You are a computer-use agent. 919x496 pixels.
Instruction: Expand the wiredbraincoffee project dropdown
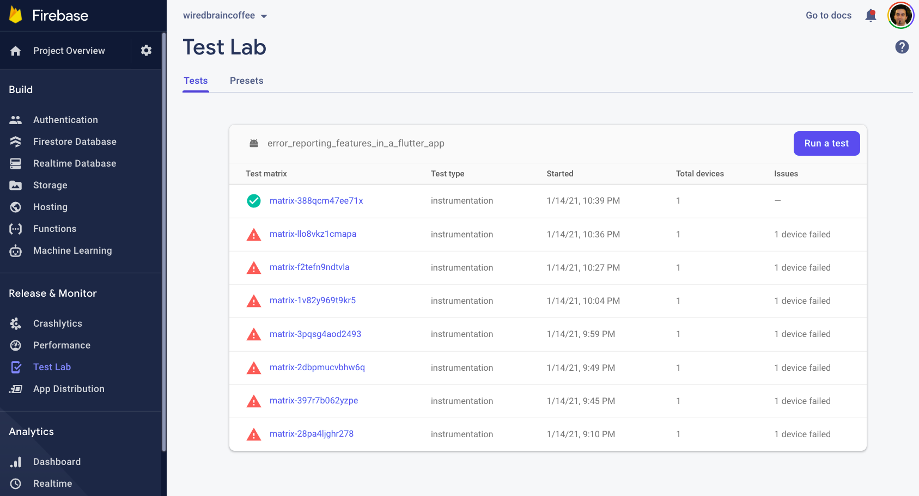(x=225, y=15)
